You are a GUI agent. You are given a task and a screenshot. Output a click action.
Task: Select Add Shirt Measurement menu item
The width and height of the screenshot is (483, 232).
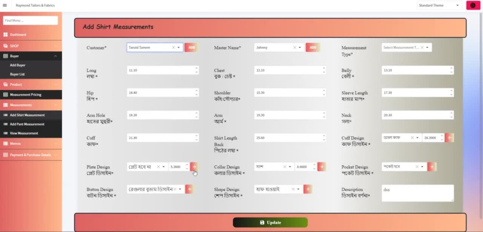click(x=31, y=115)
